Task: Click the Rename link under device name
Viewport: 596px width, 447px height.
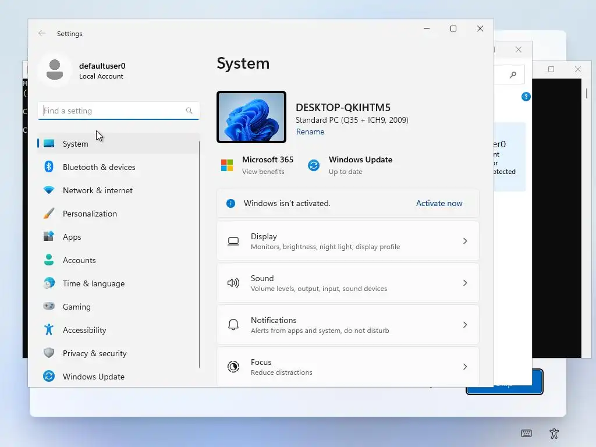Action: [x=310, y=132]
